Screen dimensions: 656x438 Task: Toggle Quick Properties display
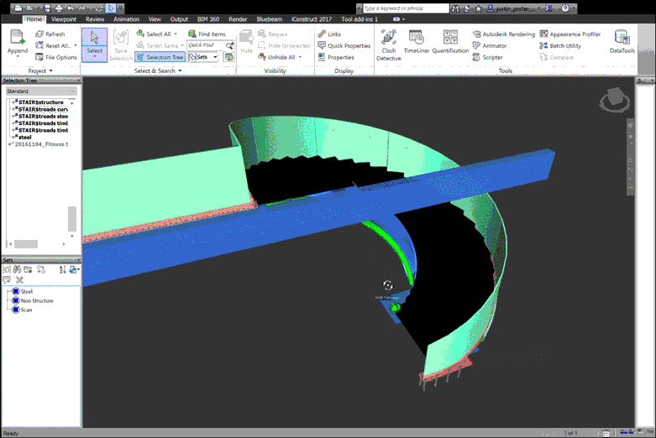(x=344, y=45)
